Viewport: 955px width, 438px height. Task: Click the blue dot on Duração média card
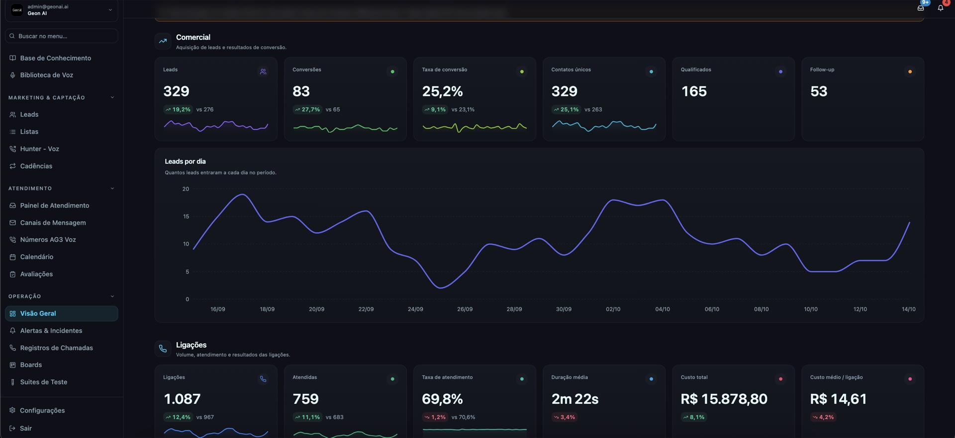point(651,379)
